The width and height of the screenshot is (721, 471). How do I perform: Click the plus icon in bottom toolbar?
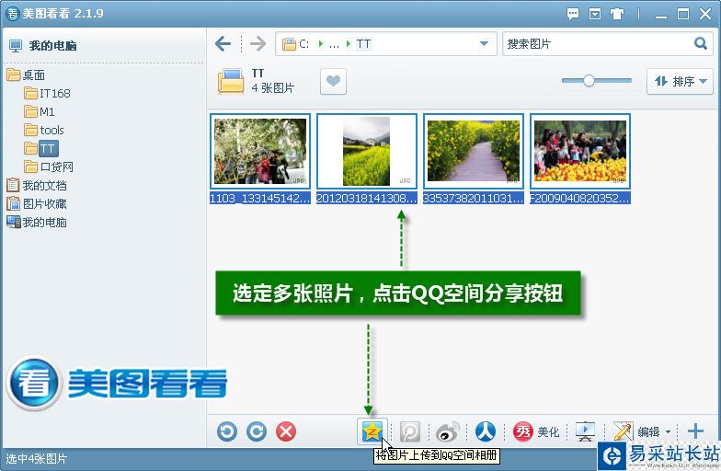click(x=695, y=431)
